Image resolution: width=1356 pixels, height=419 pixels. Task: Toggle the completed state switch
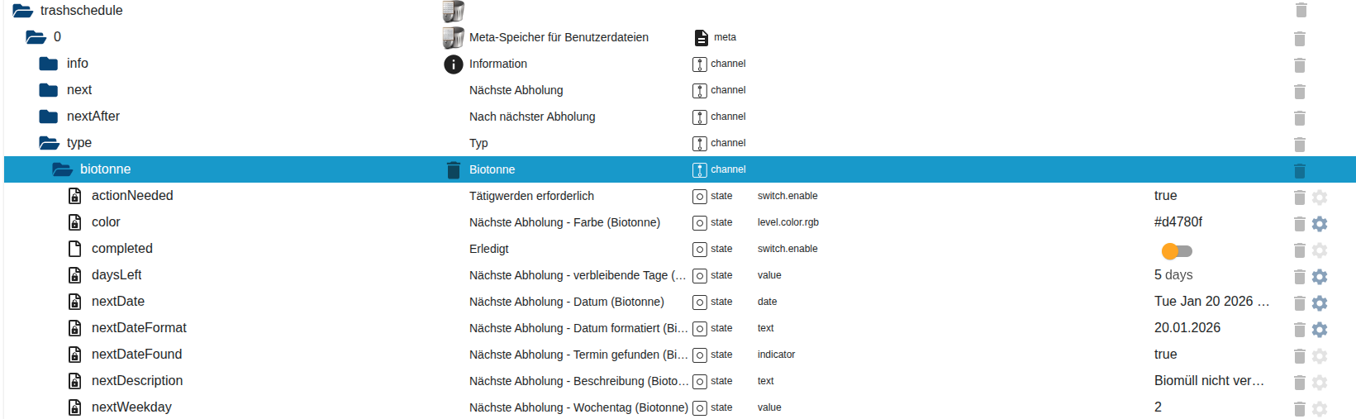coord(1177,250)
